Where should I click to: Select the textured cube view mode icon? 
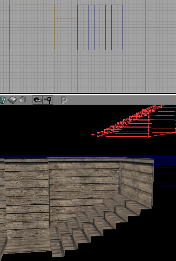tap(2, 100)
